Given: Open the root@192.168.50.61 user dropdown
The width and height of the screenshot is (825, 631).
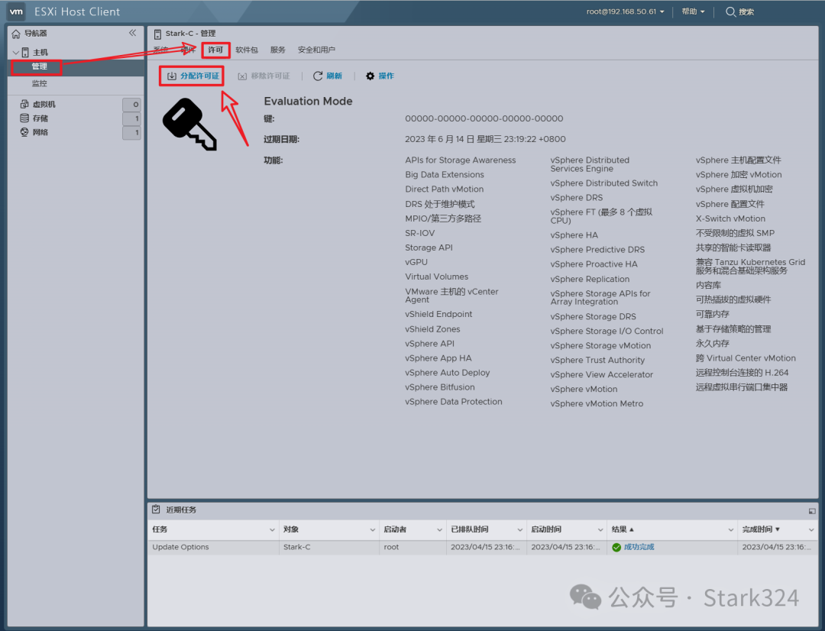Looking at the screenshot, I should pyautogui.click(x=625, y=11).
